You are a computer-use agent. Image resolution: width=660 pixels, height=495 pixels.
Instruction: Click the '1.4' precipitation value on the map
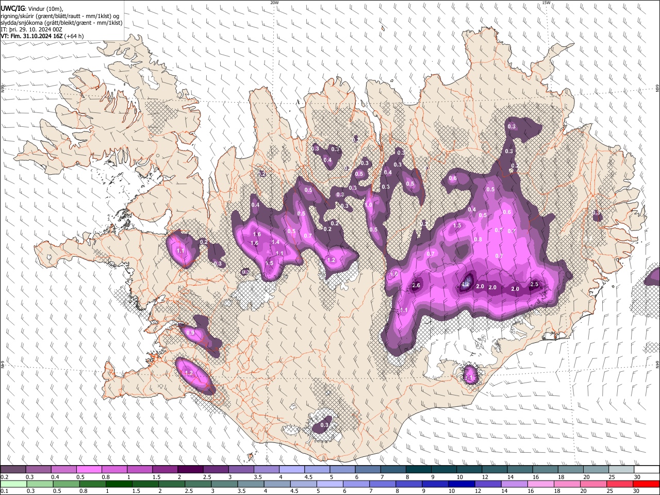pos(275,242)
